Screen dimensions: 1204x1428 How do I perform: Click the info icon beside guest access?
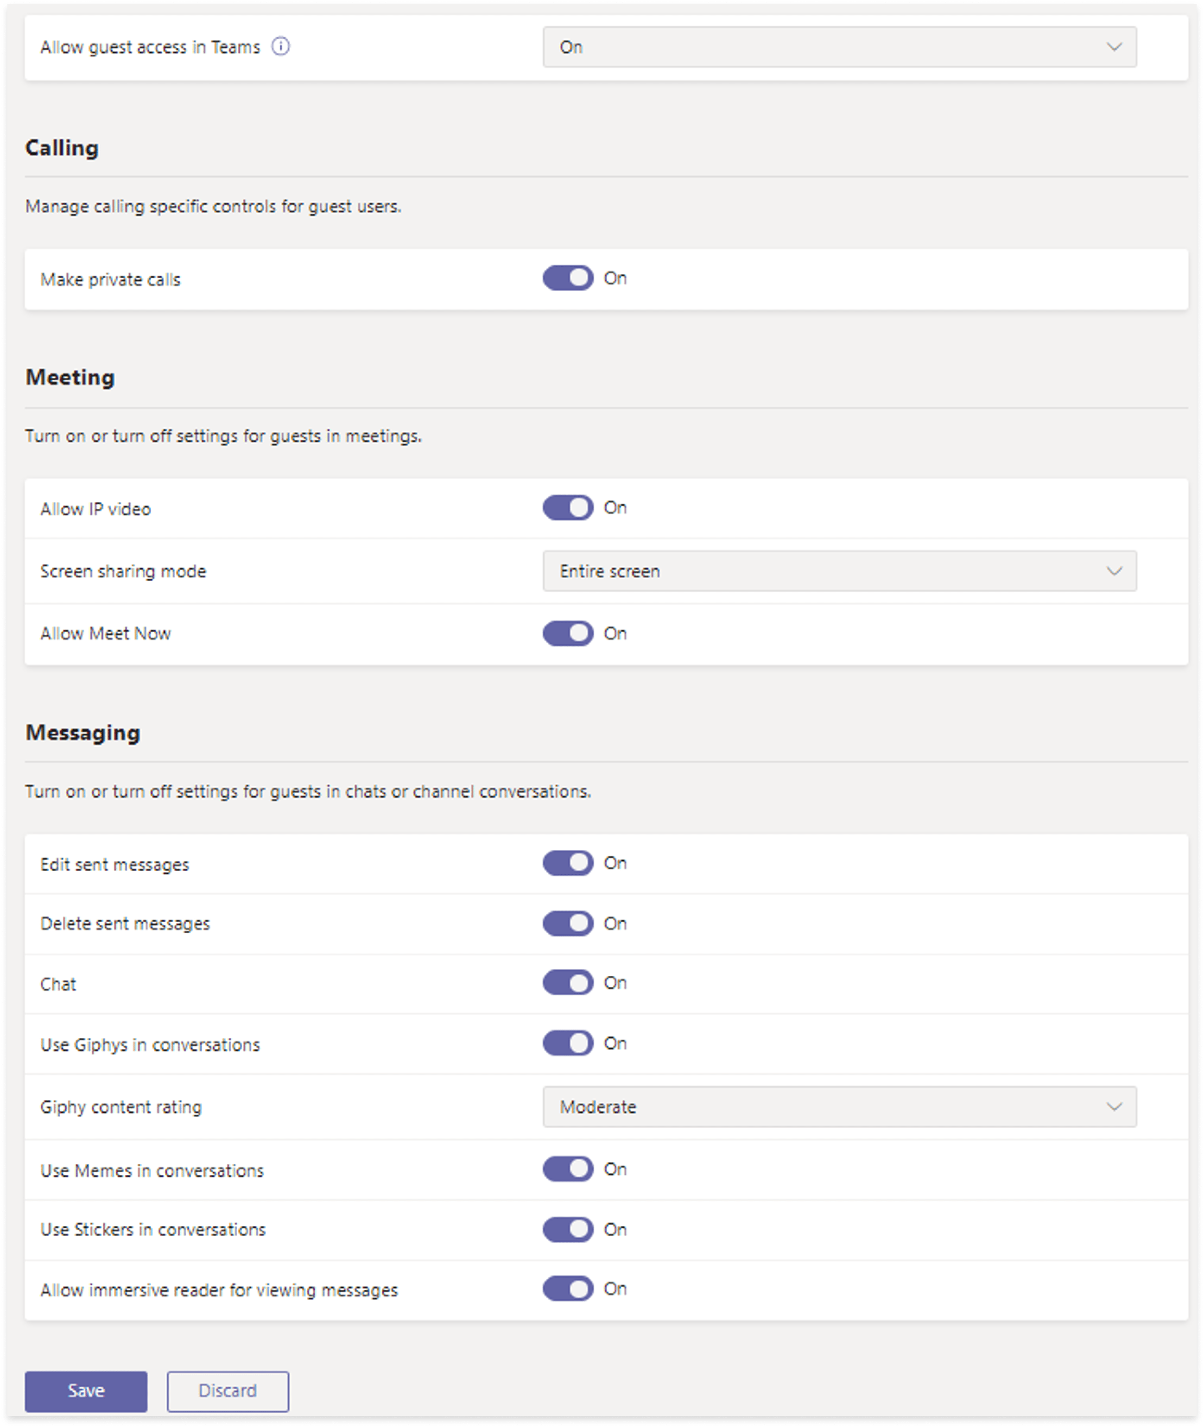tap(280, 46)
